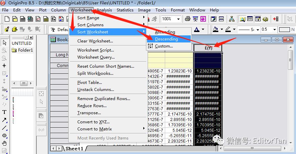Viewport: 296px width, 154px height.
Task: Open the Analysis menu
Action: 104,10
